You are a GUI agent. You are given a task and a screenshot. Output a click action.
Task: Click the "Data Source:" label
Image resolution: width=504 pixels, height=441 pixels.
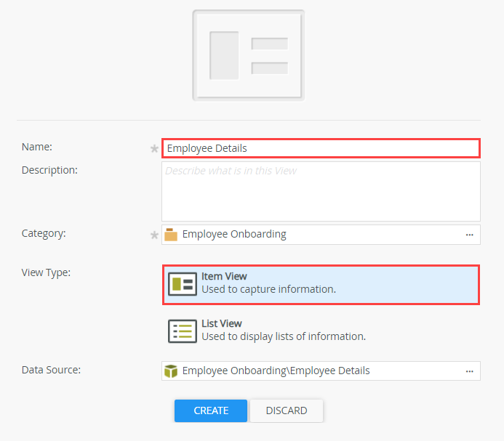point(51,370)
